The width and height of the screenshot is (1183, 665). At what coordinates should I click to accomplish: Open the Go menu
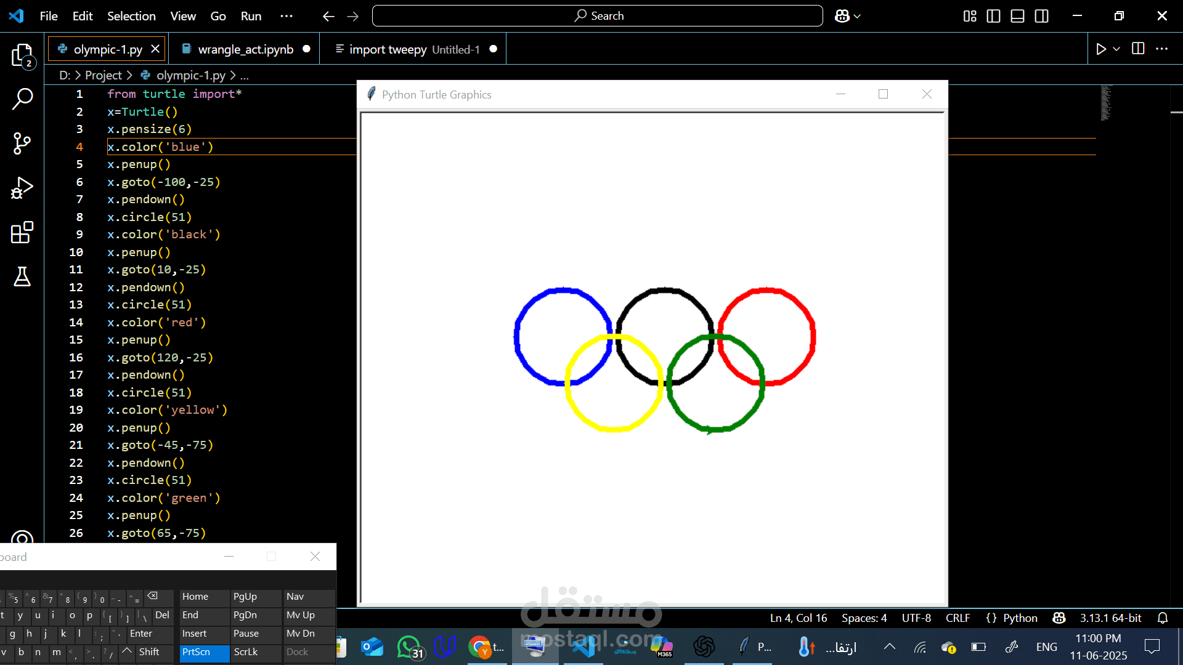coord(218,16)
